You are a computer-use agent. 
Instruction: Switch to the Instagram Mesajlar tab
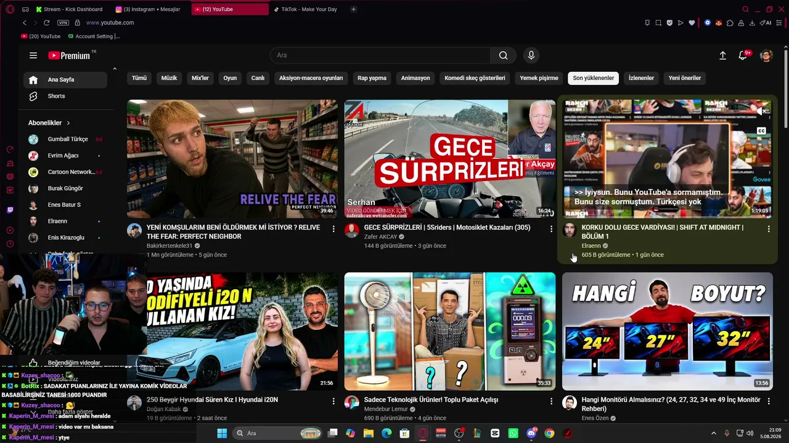pyautogui.click(x=149, y=9)
